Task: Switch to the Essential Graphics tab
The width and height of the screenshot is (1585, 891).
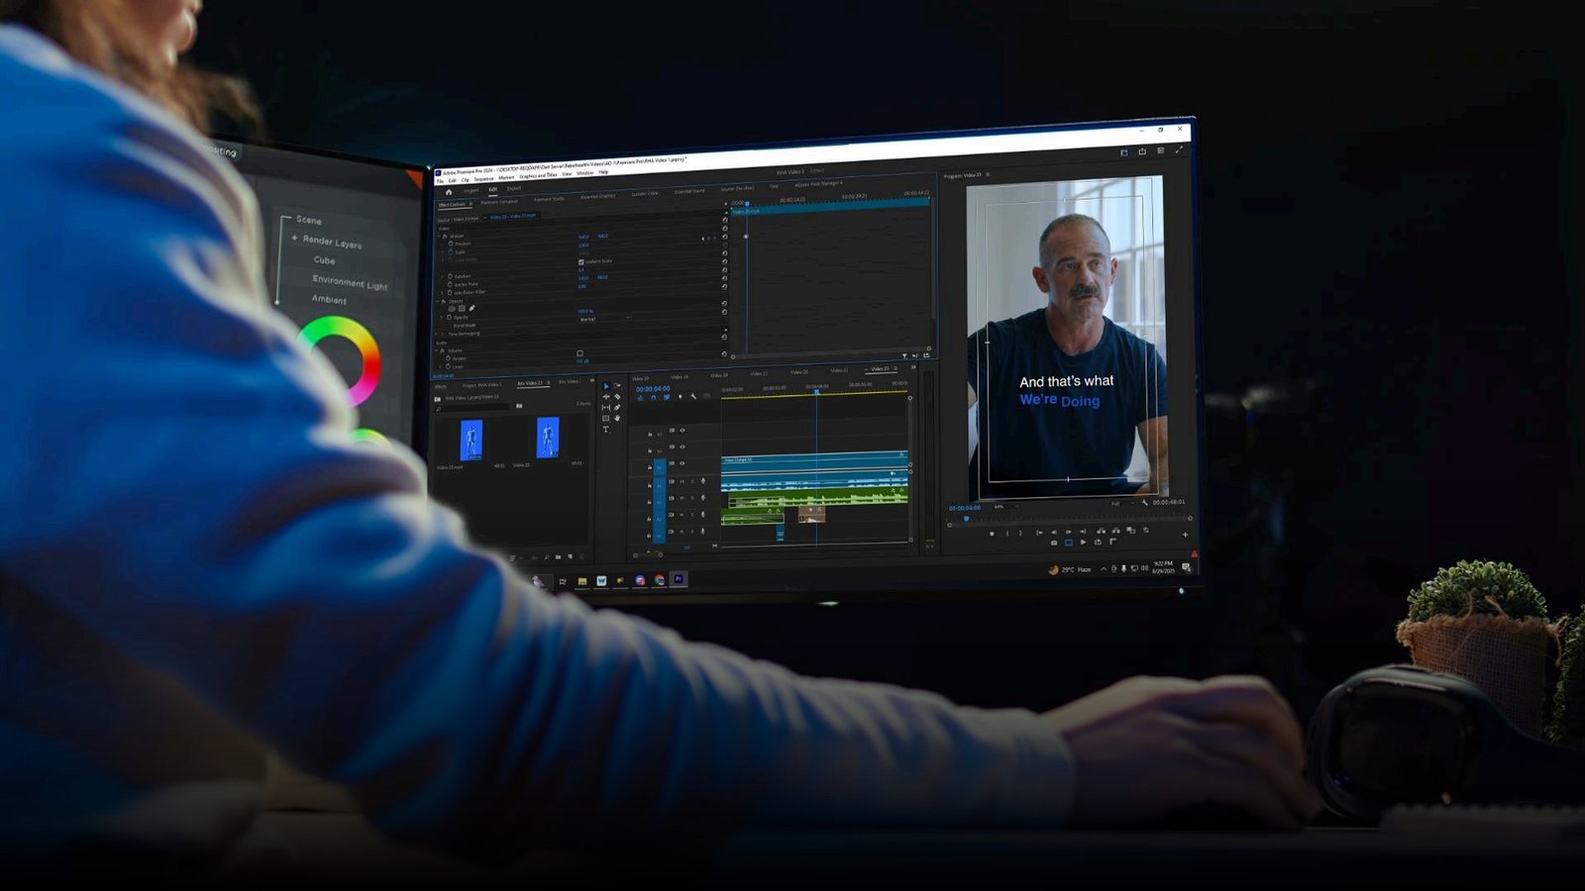Action: [x=598, y=196]
